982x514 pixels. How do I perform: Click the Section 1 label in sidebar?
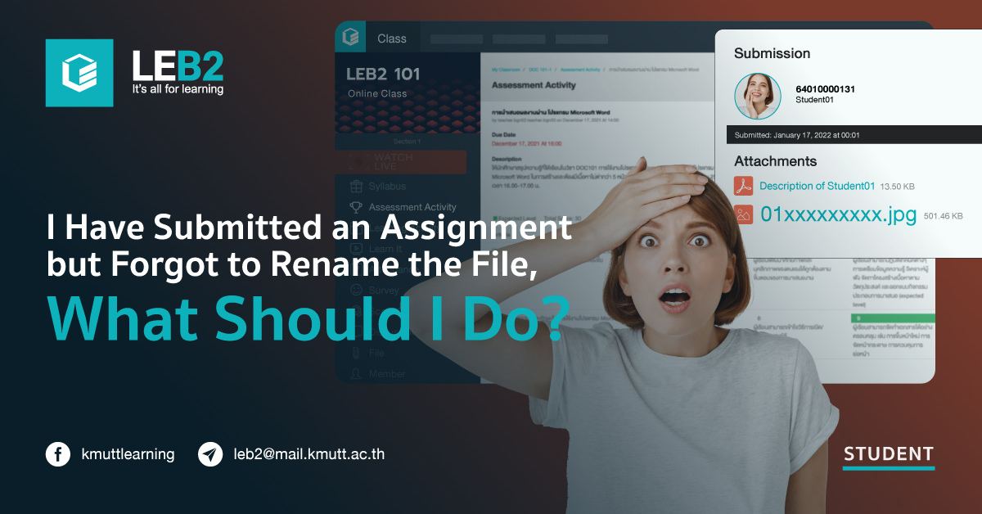407,142
